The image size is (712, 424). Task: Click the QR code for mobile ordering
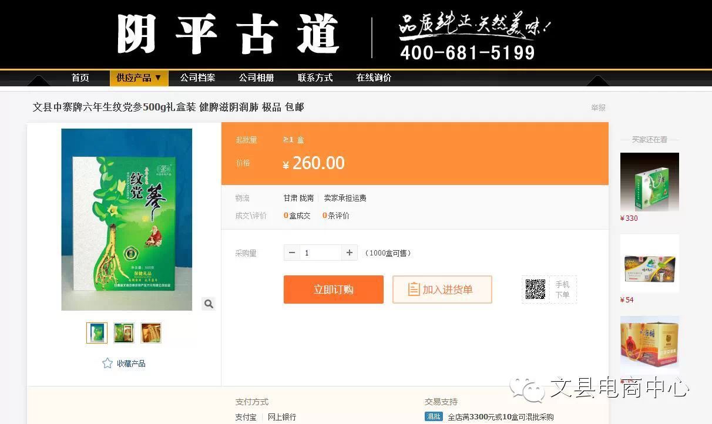tap(535, 290)
